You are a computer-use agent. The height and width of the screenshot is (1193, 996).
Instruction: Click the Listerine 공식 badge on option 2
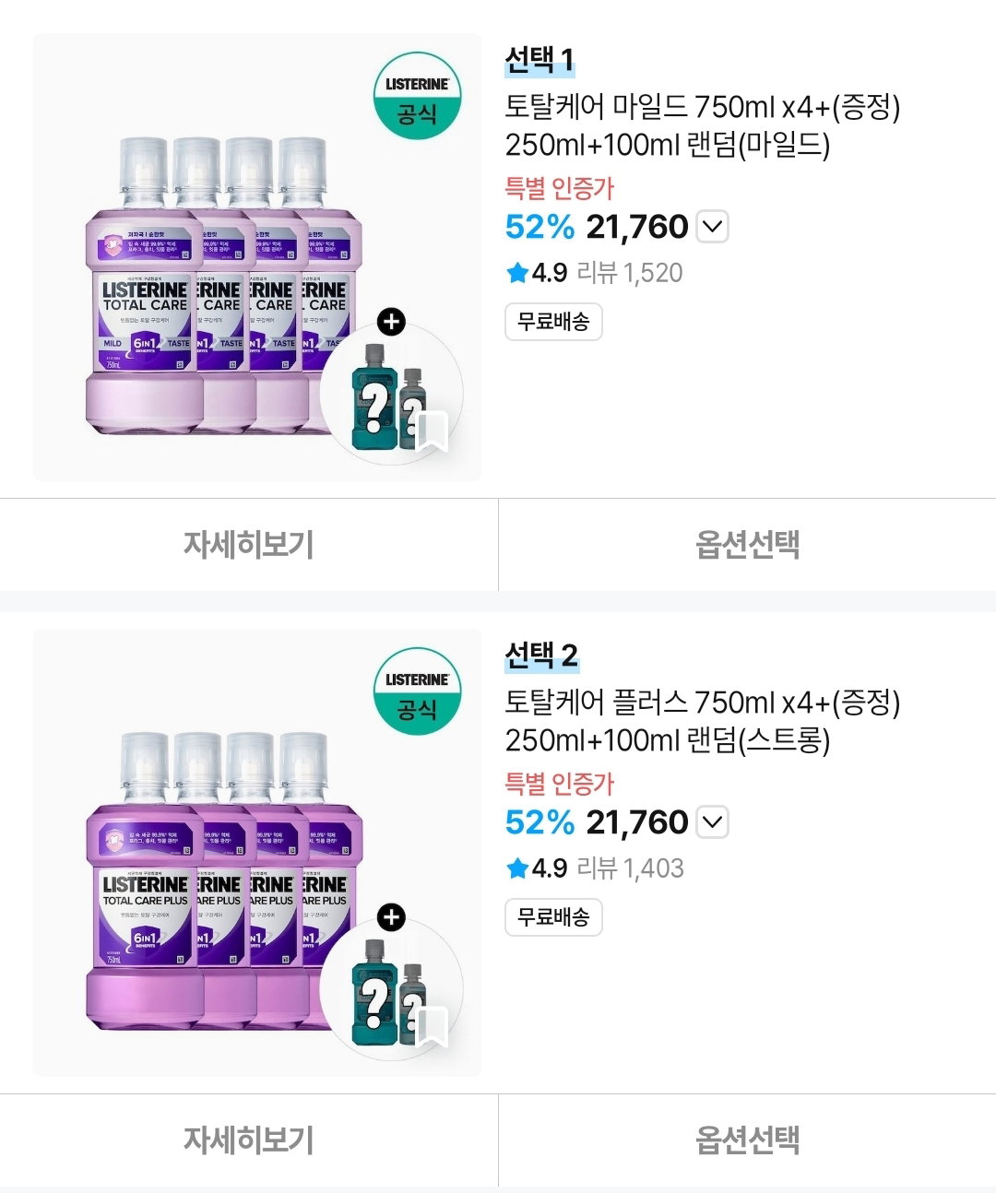417,692
